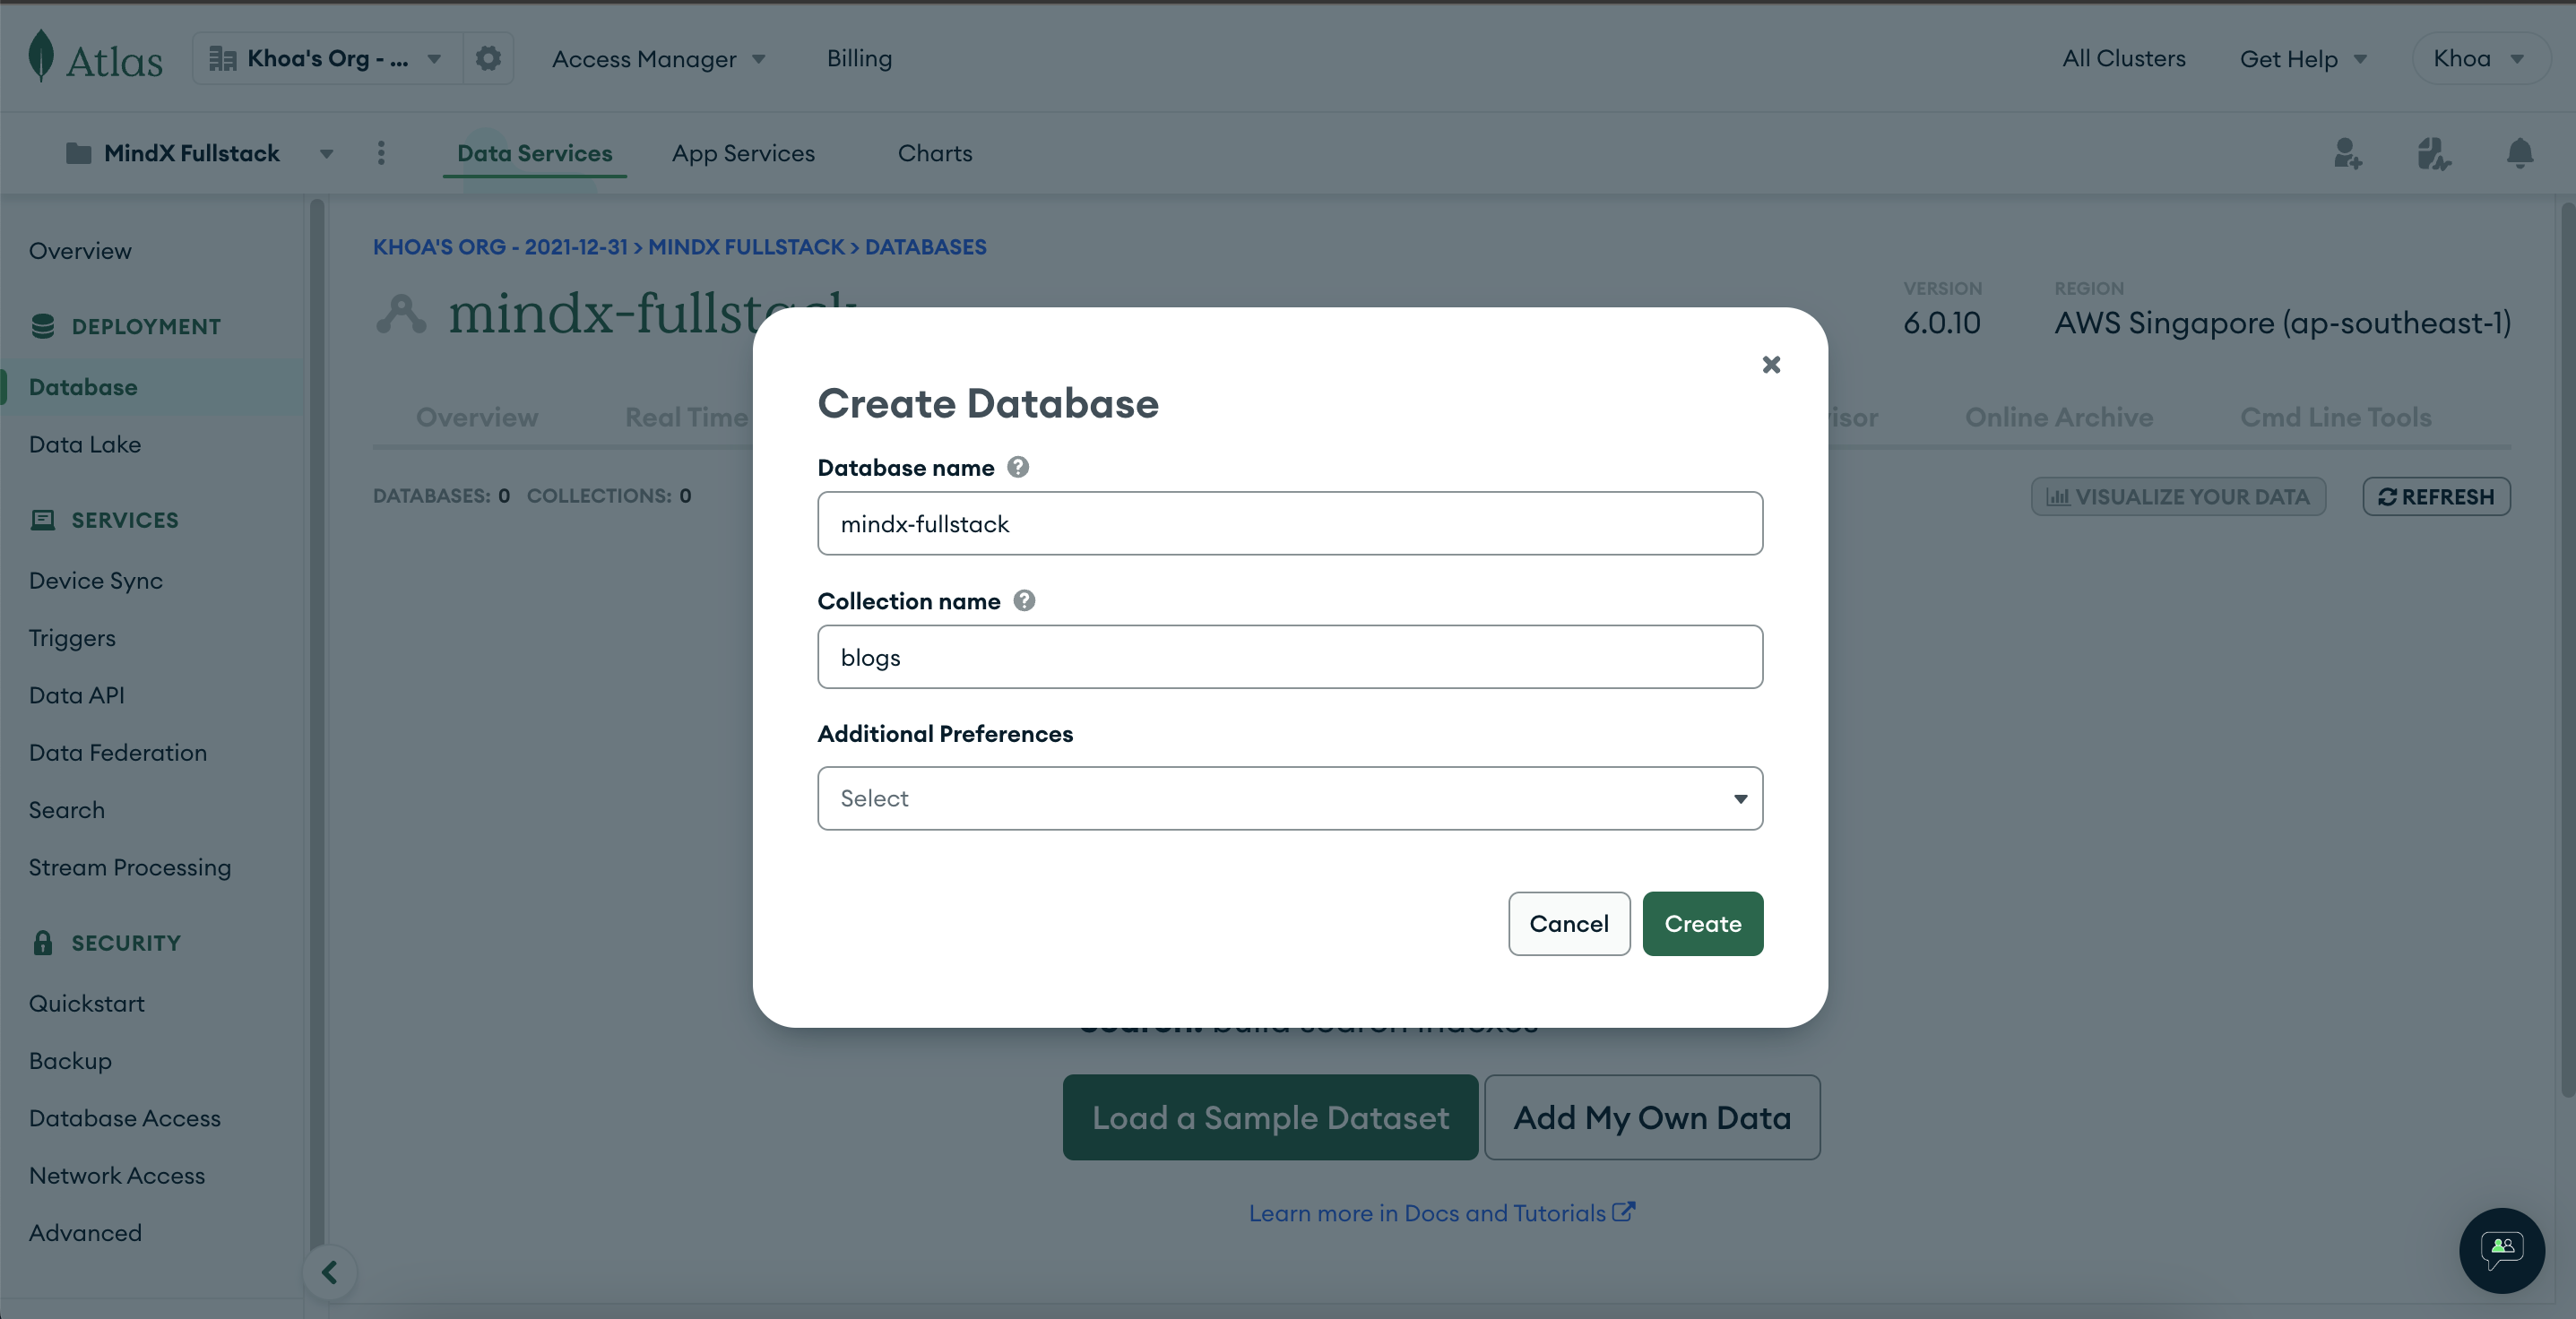Open the alerts bell icon

point(2519,153)
